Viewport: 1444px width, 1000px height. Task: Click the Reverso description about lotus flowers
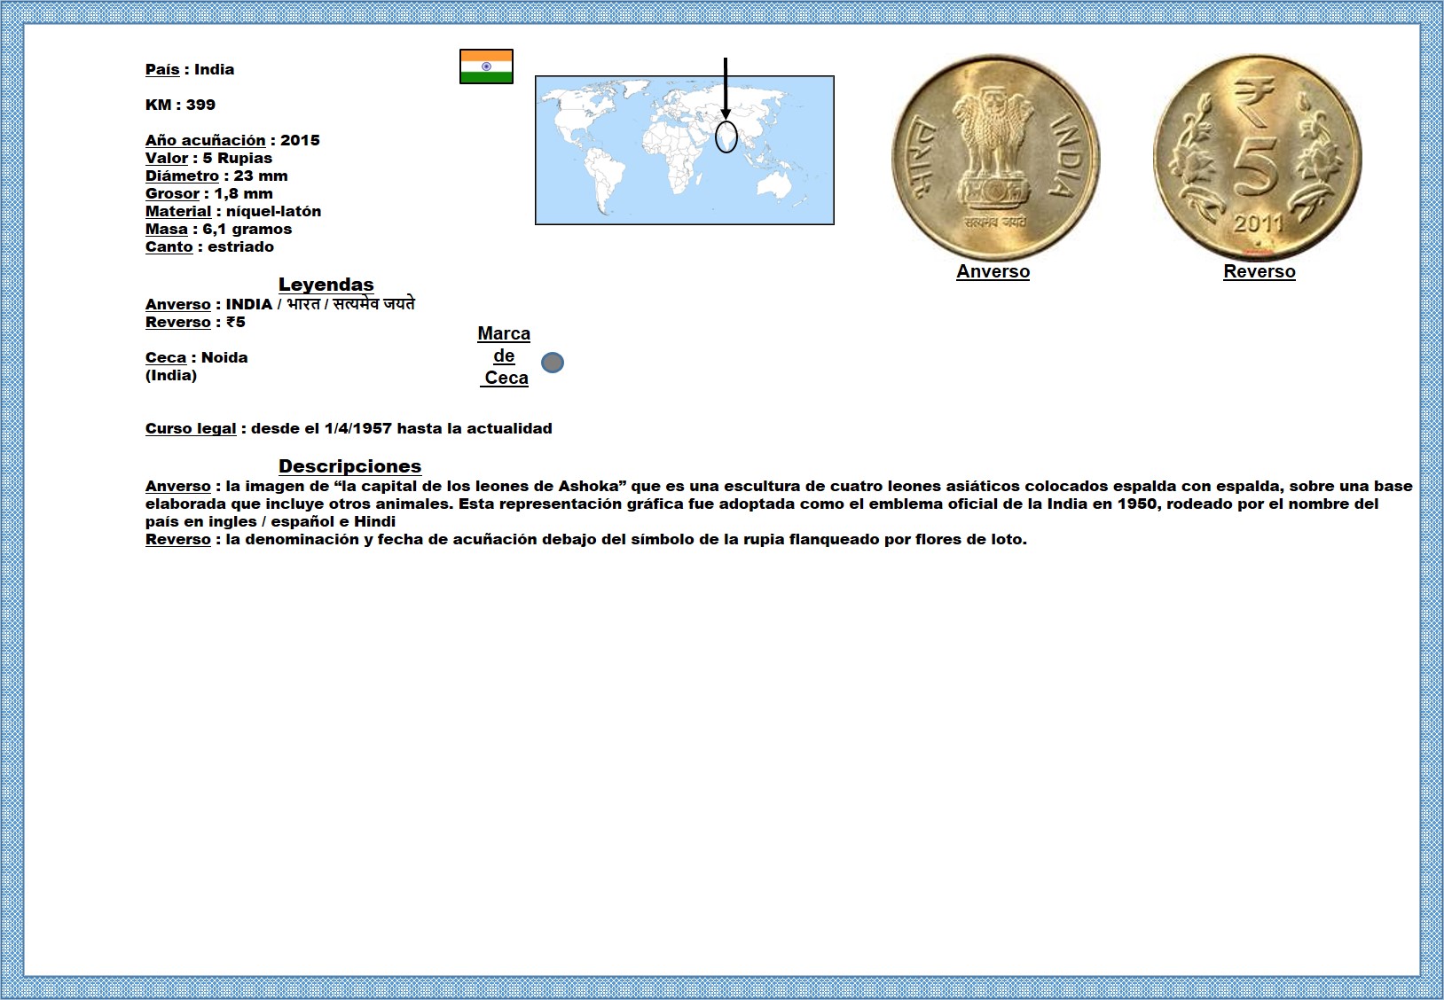(586, 539)
